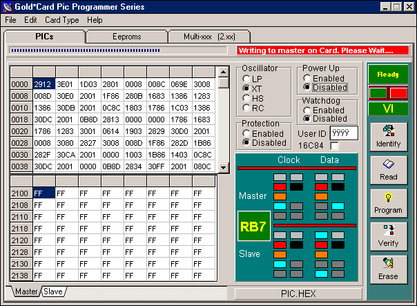Select code cell 282D
417x306 pixels.
point(181,143)
